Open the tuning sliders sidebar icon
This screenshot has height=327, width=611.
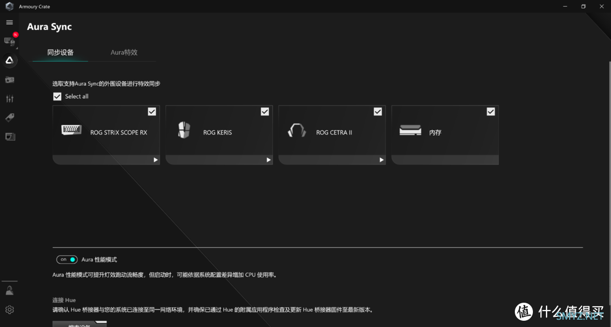click(x=10, y=99)
